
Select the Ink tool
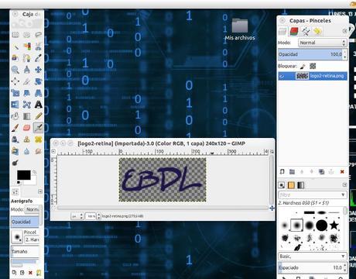pos(15,139)
